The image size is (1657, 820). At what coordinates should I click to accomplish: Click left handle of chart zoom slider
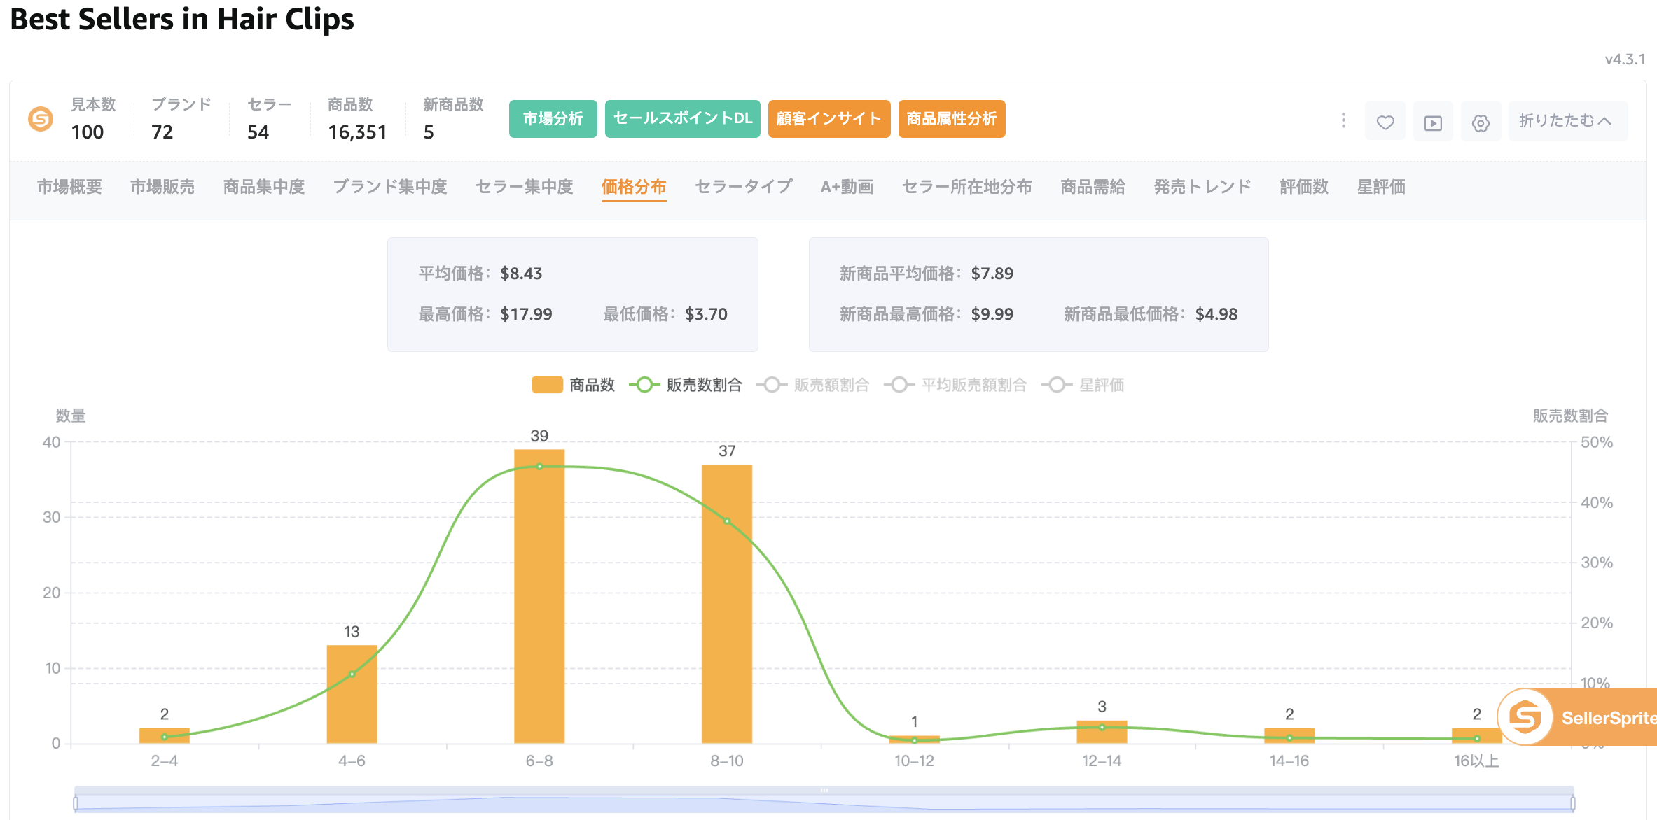tap(76, 803)
